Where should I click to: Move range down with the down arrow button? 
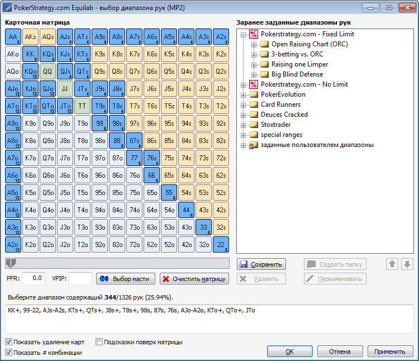pyautogui.click(x=407, y=264)
